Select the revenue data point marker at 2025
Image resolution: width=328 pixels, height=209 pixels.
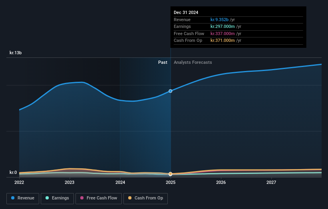click(171, 91)
